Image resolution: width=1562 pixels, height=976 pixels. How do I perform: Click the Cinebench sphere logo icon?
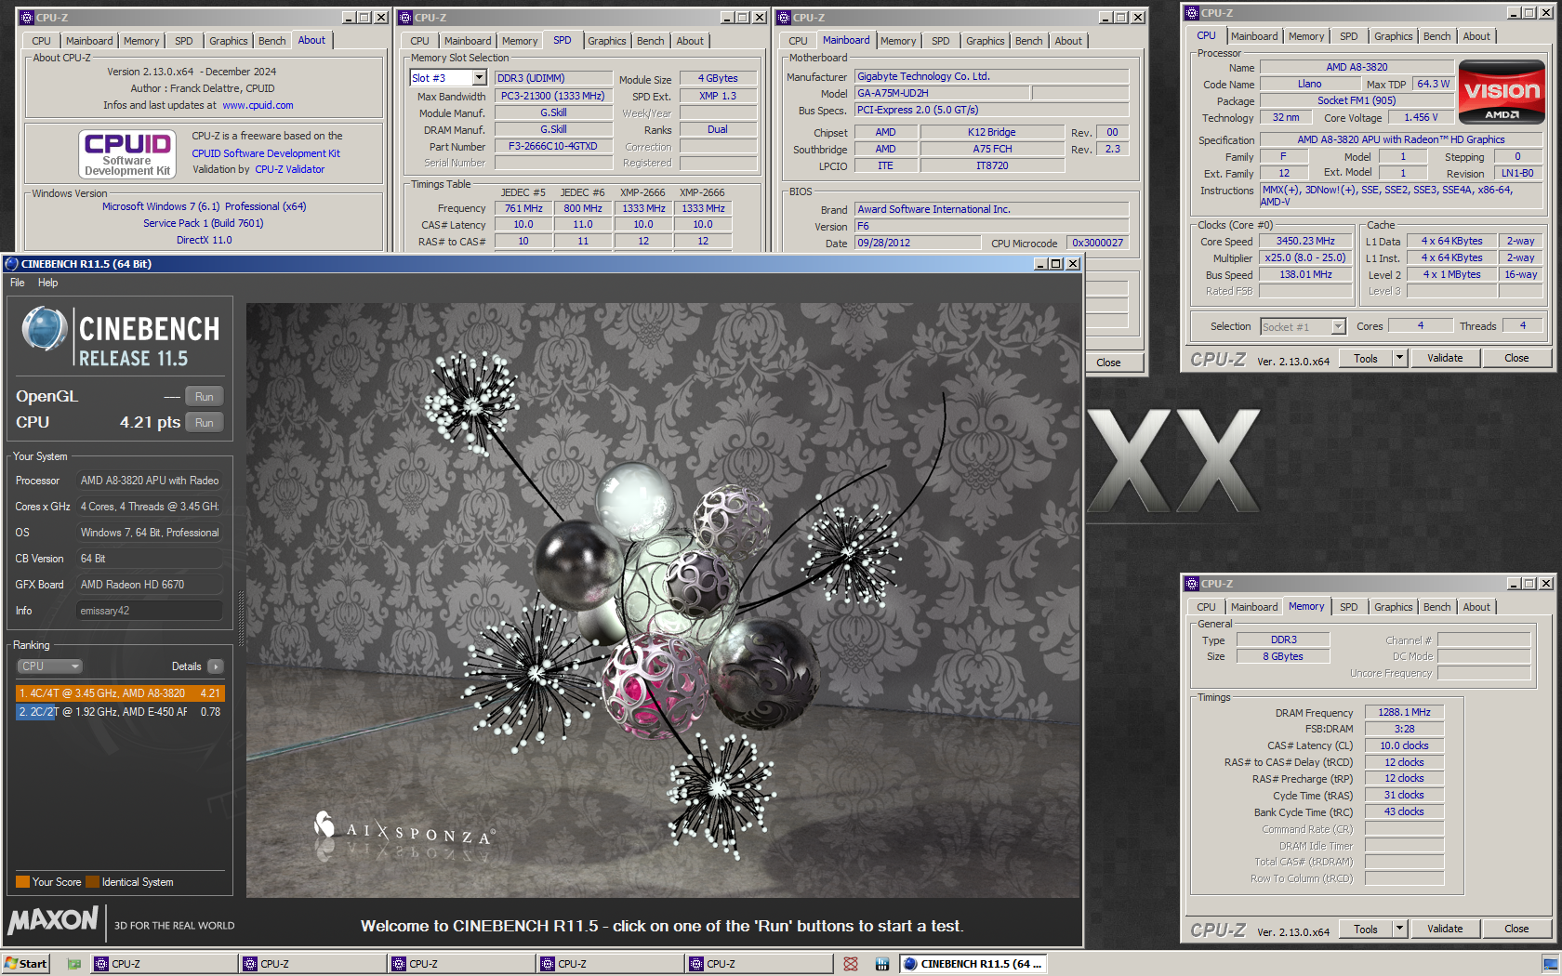click(x=44, y=329)
